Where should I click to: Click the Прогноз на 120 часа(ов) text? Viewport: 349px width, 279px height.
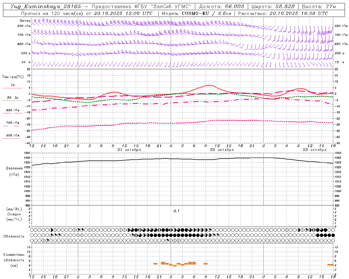52,13
